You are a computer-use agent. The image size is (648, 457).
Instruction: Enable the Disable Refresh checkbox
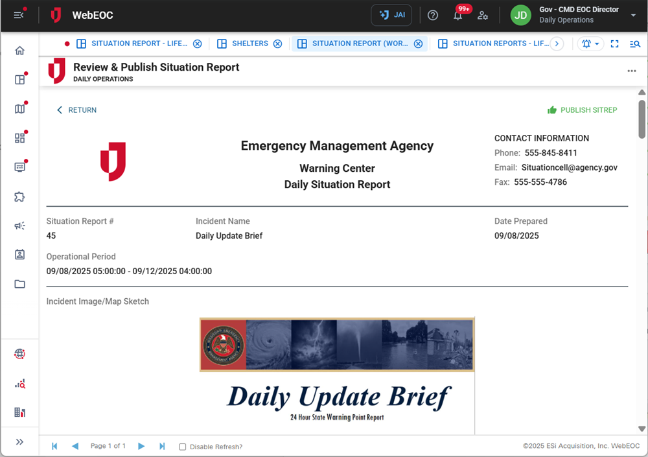(x=183, y=447)
